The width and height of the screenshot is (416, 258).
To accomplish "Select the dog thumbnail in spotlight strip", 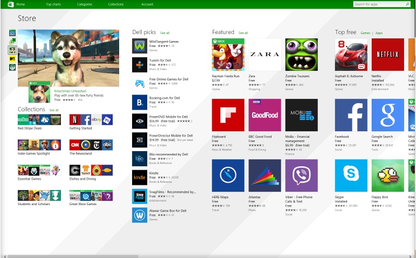I will pos(12,50).
